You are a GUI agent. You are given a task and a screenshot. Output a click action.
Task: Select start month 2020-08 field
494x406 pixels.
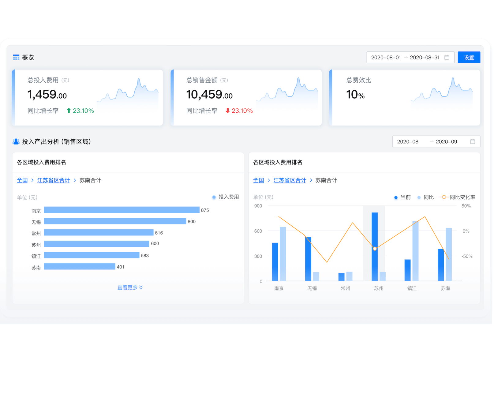(408, 141)
